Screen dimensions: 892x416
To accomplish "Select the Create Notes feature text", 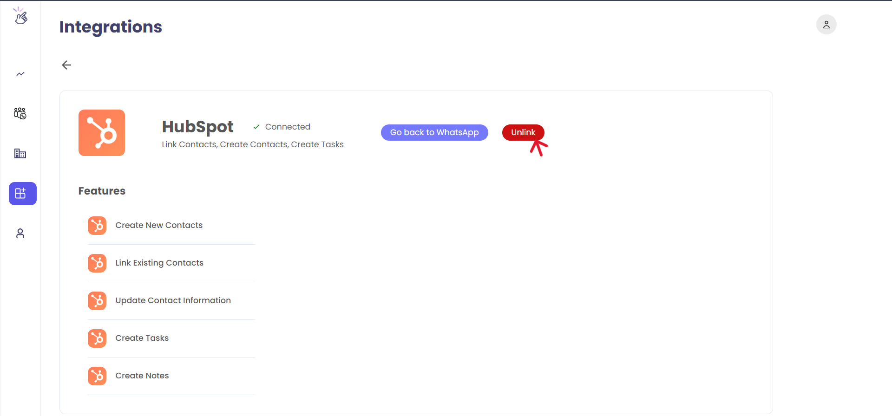I will (142, 376).
